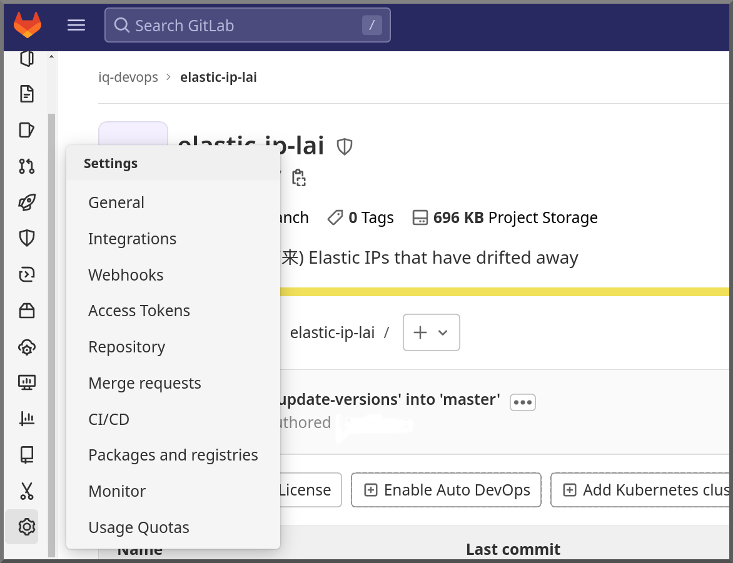Click the GitLab fox logo

click(x=28, y=25)
